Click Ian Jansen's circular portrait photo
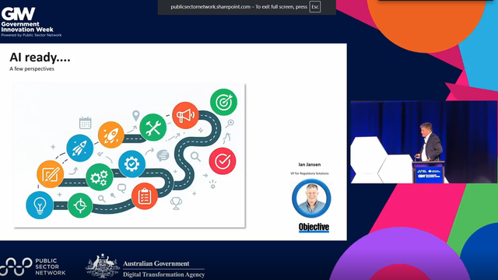The image size is (498, 280). point(311,198)
